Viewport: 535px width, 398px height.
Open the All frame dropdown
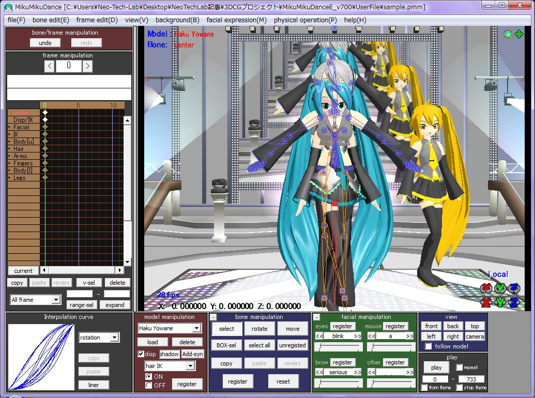tap(56, 300)
